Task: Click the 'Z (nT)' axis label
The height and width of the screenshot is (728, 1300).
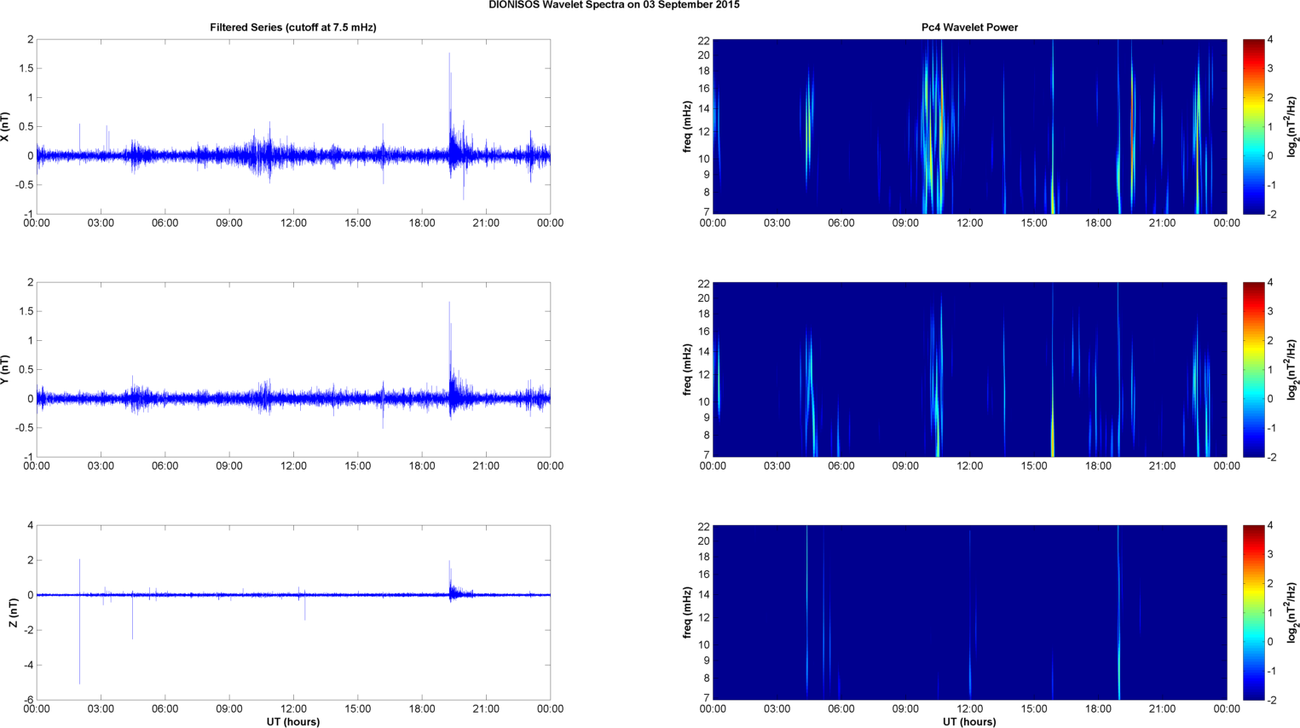Action: click(14, 613)
